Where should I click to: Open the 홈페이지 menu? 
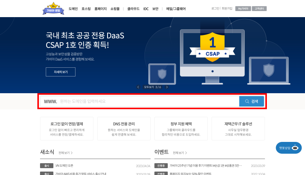point(100,9)
